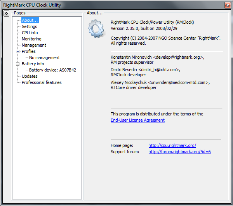Click the RTCore driver developer text
The image size is (233, 206).
pyautogui.click(x=134, y=87)
